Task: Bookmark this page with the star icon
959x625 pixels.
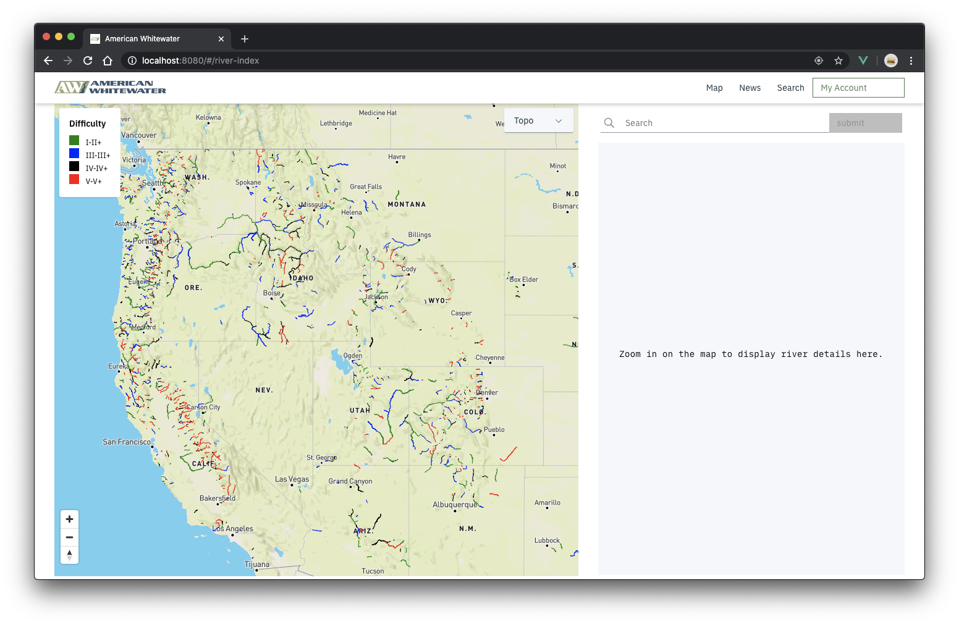Action: pyautogui.click(x=839, y=61)
